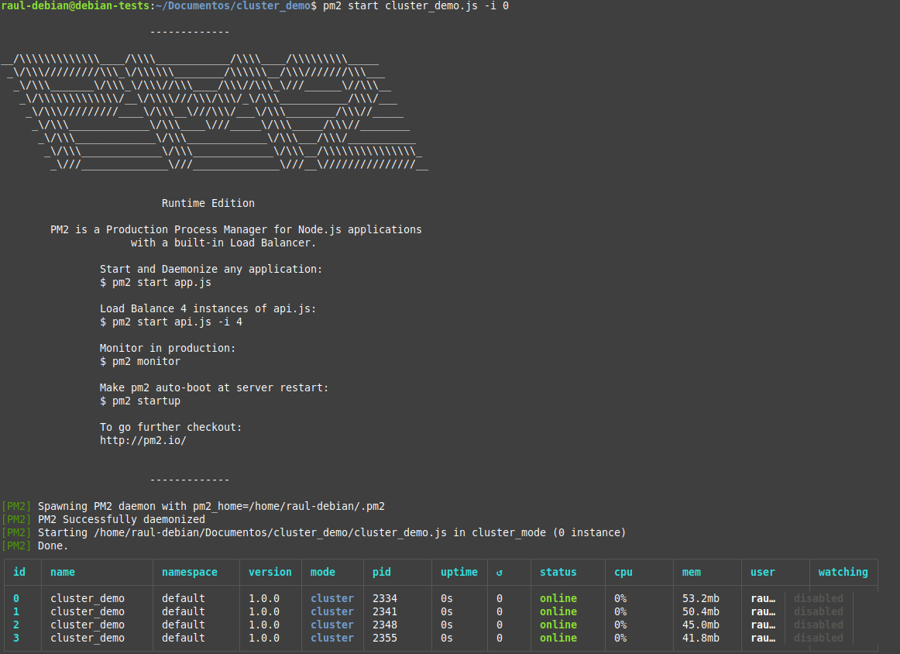
Task: Open the http://pm2.io/ link
Action: (143, 440)
